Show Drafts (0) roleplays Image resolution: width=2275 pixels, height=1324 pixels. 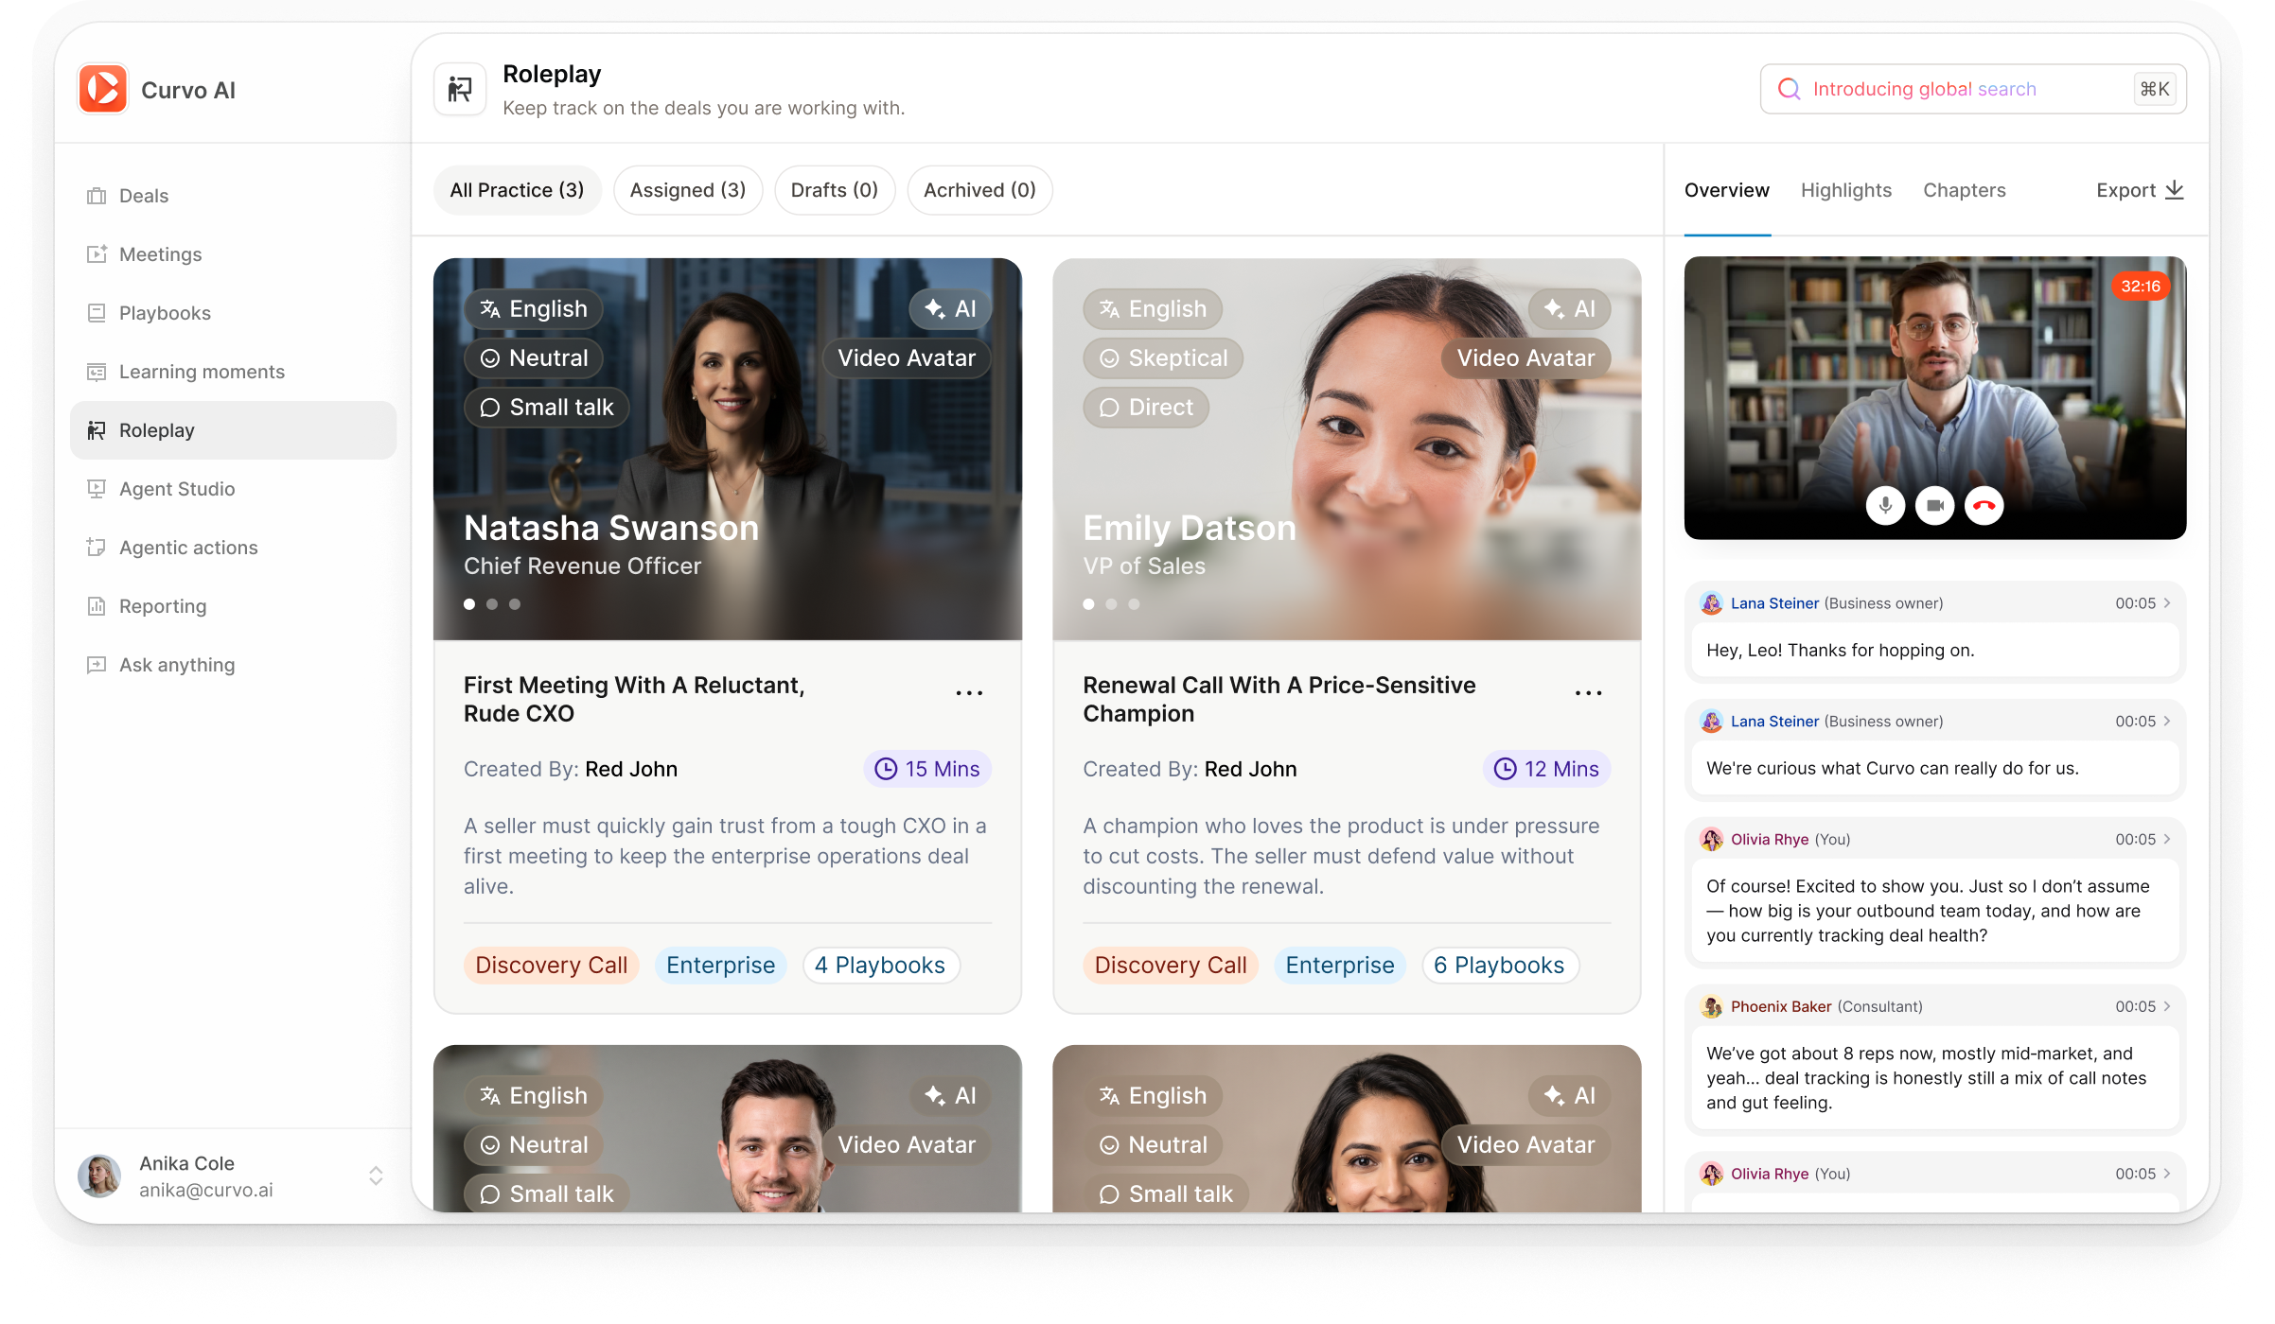tap(835, 190)
